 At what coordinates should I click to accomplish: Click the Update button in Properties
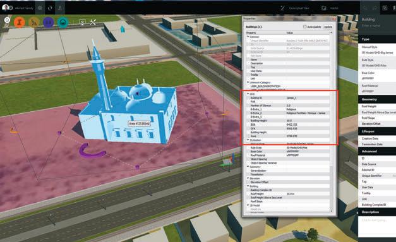point(328,27)
